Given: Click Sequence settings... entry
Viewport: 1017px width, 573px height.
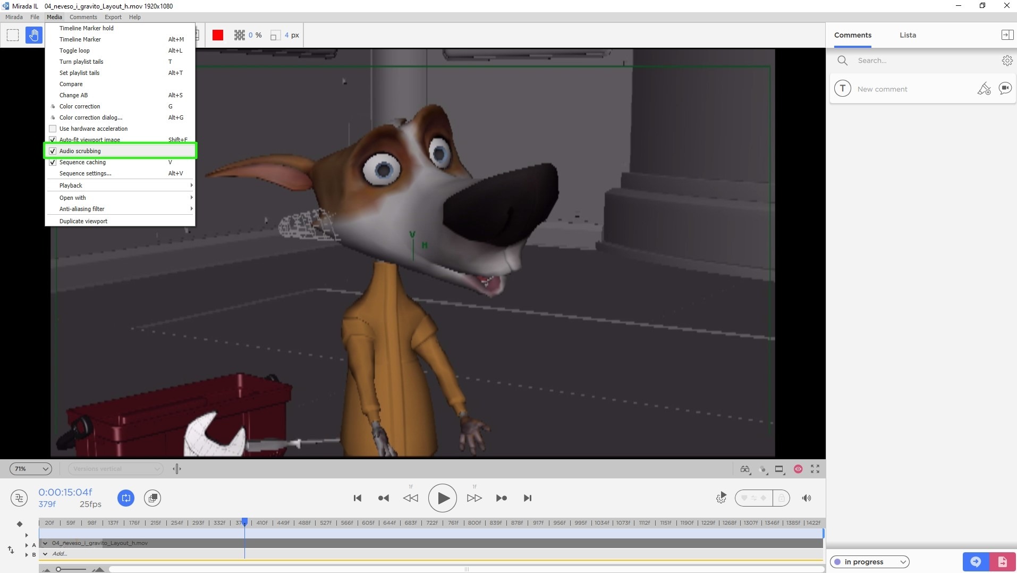Looking at the screenshot, I should pos(120,173).
